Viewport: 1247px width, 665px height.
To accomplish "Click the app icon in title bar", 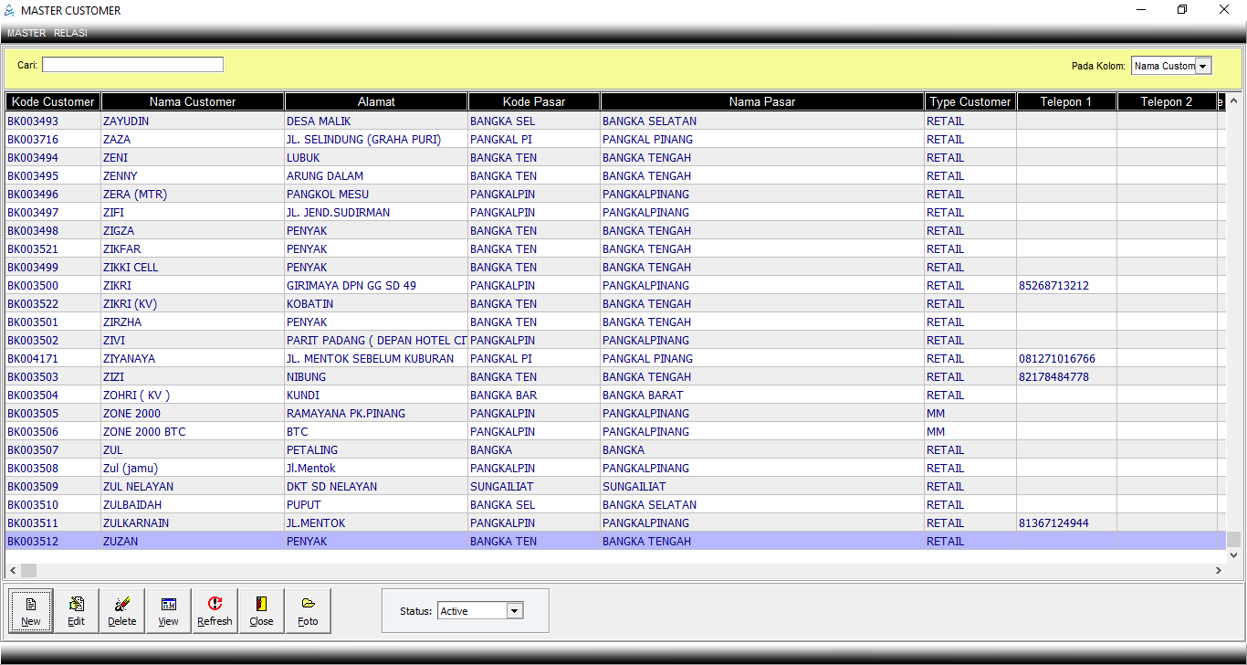I will click(x=10, y=10).
